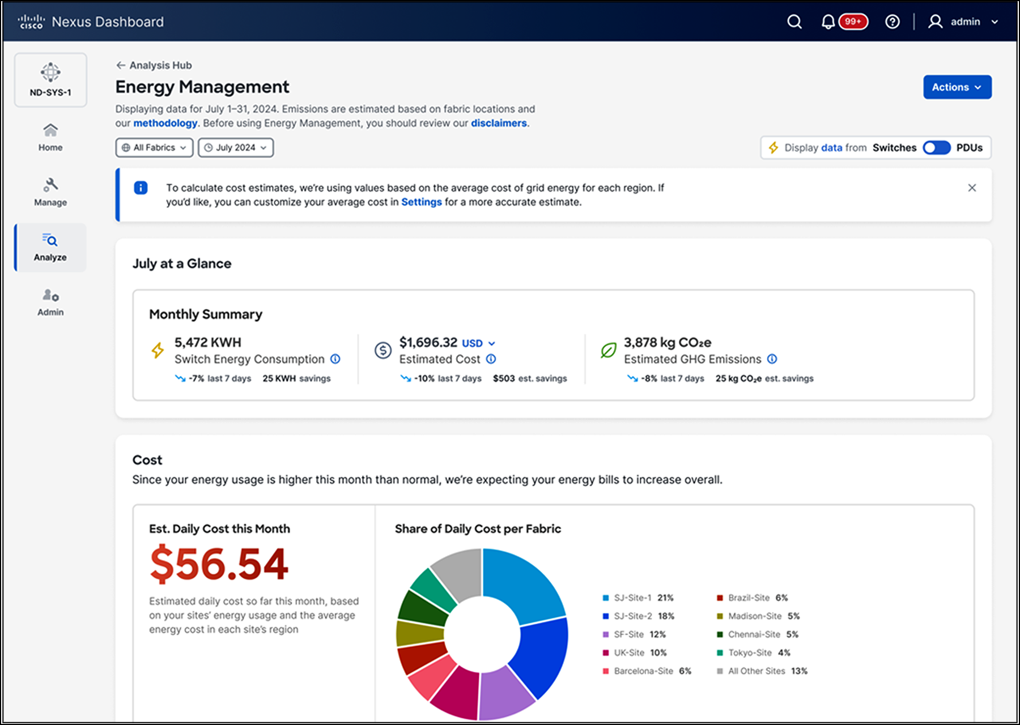Change the USD currency dropdown
Screen dimensions: 1020x725
[478, 343]
